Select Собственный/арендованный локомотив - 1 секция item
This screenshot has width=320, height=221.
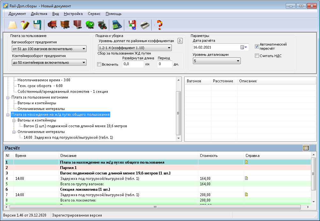point(63,92)
